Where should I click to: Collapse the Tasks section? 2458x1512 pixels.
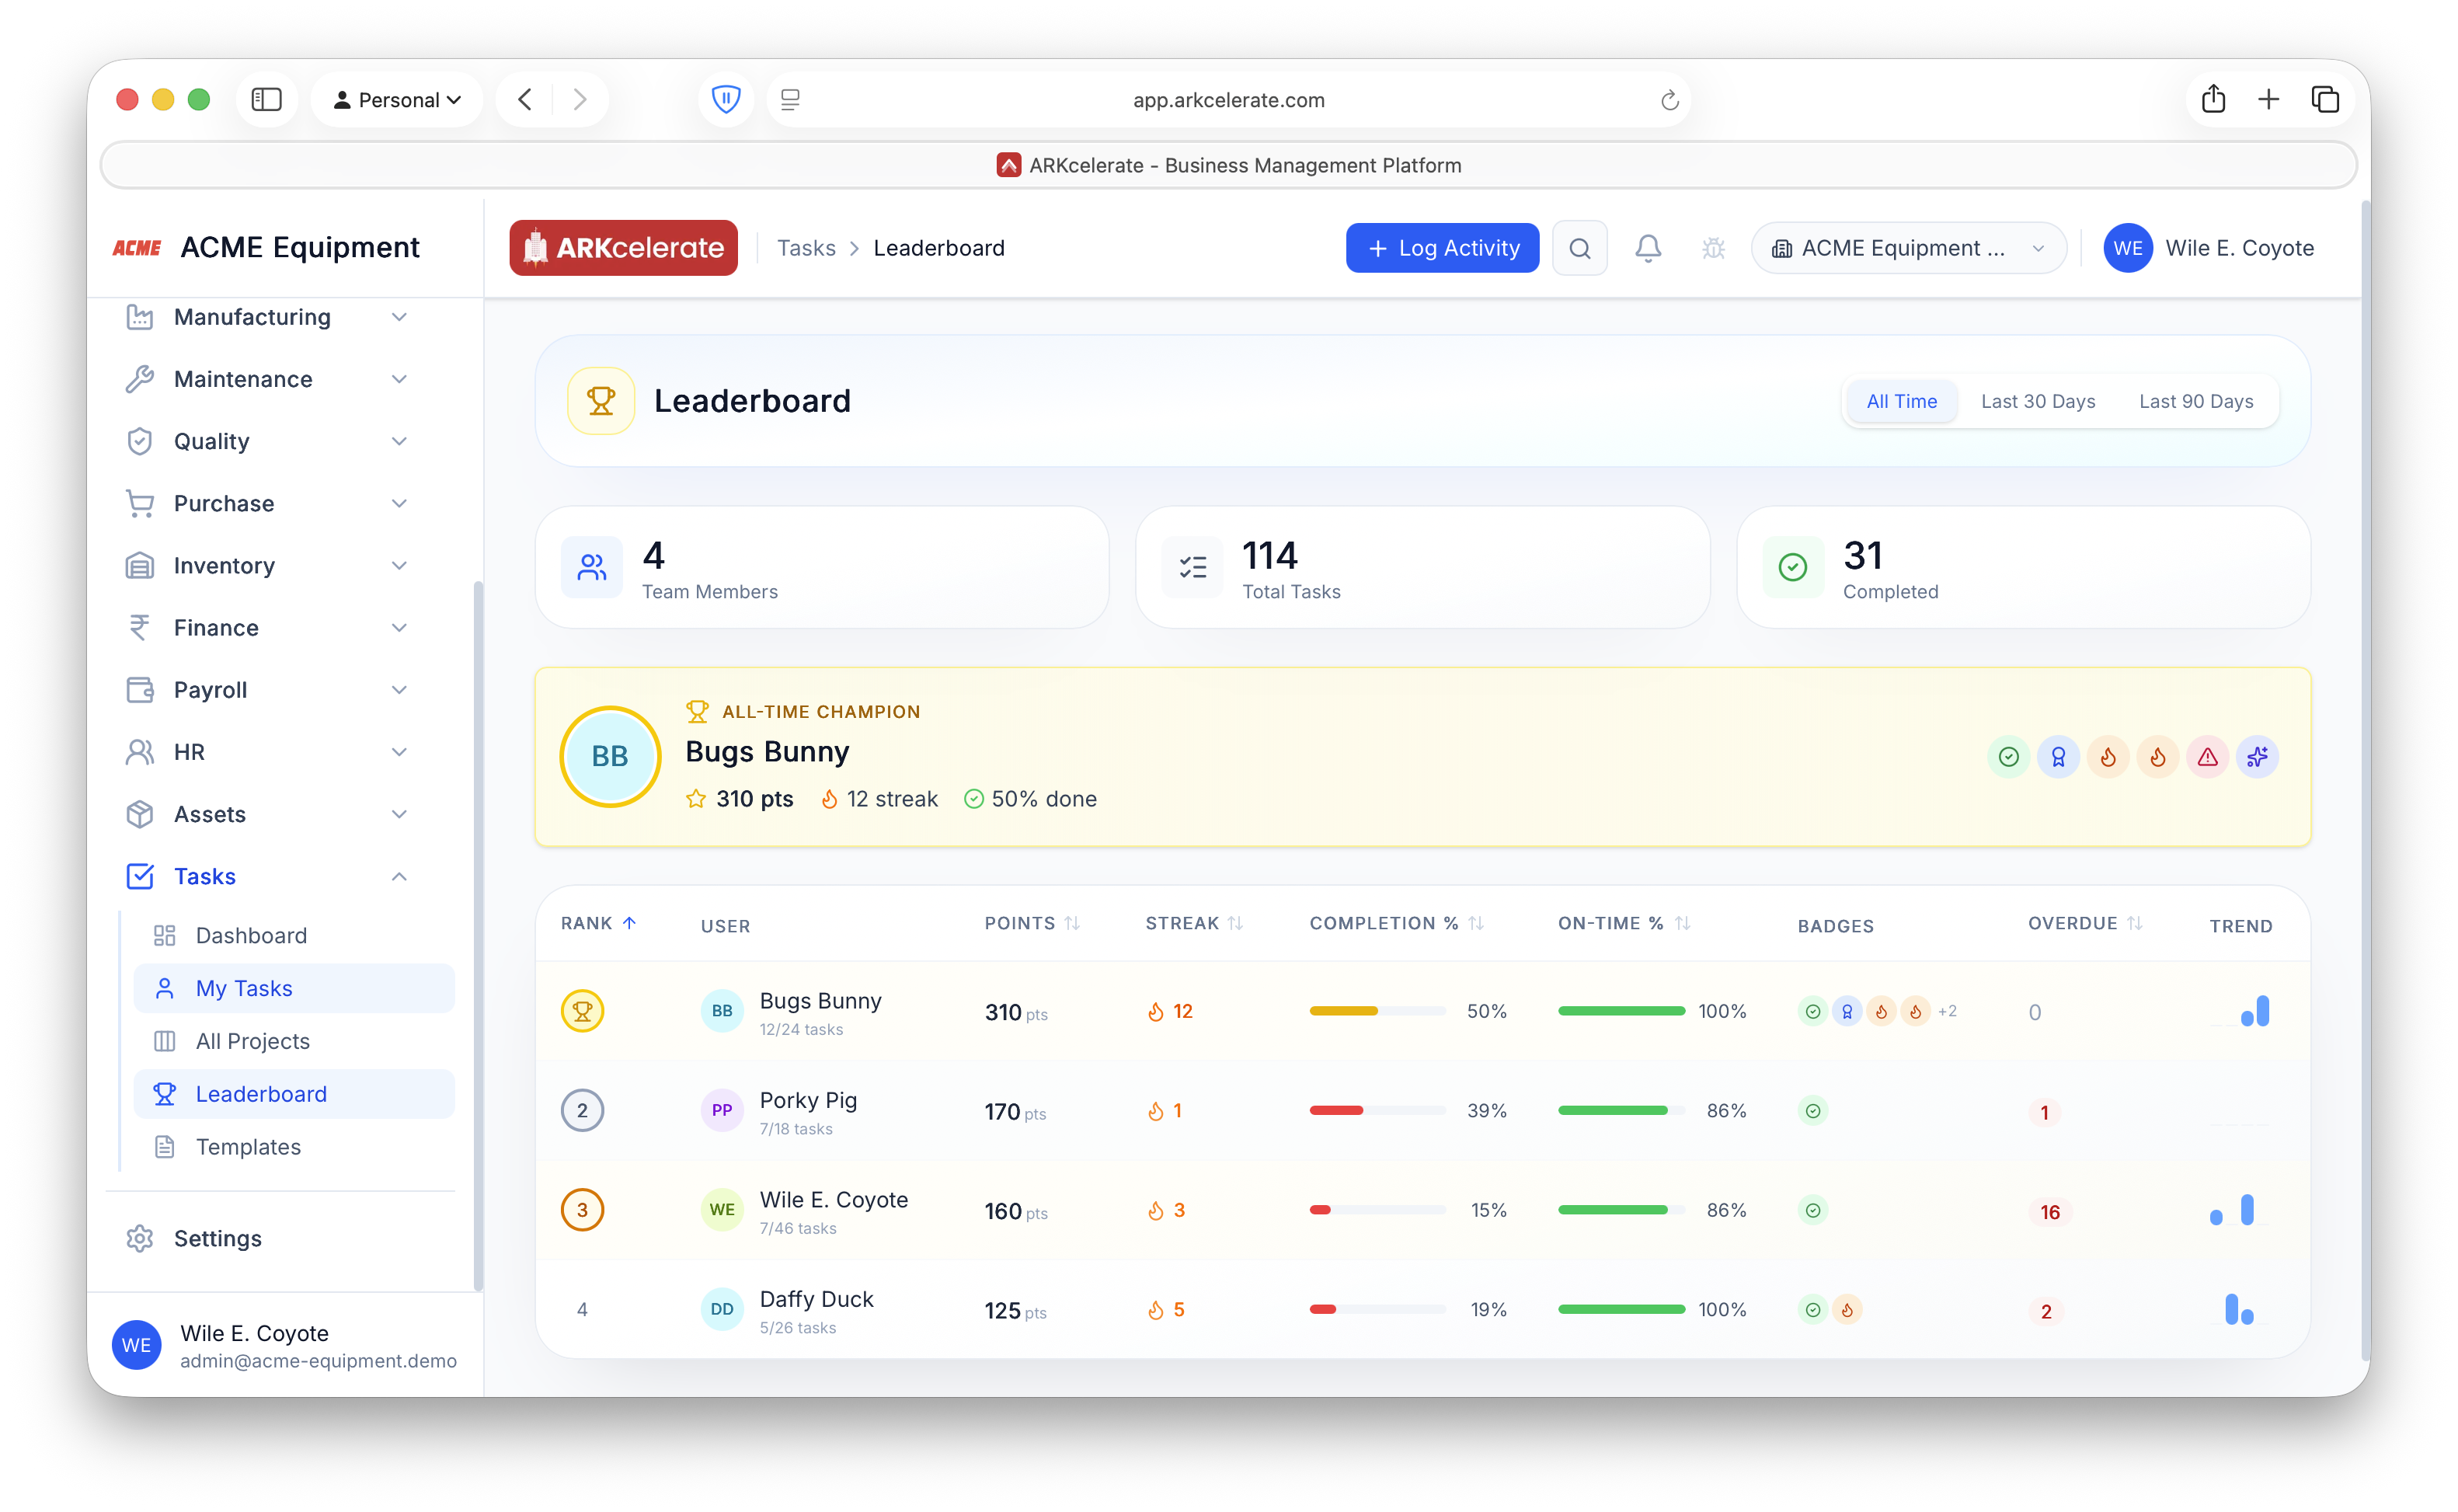click(x=270, y=876)
